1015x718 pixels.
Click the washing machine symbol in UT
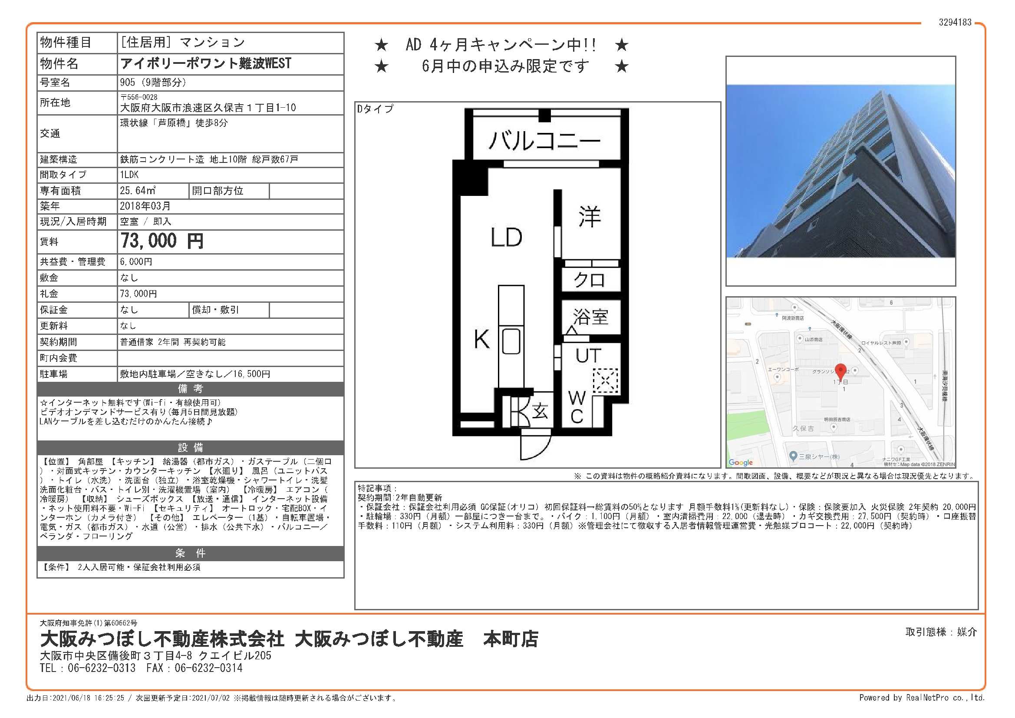coord(605,380)
